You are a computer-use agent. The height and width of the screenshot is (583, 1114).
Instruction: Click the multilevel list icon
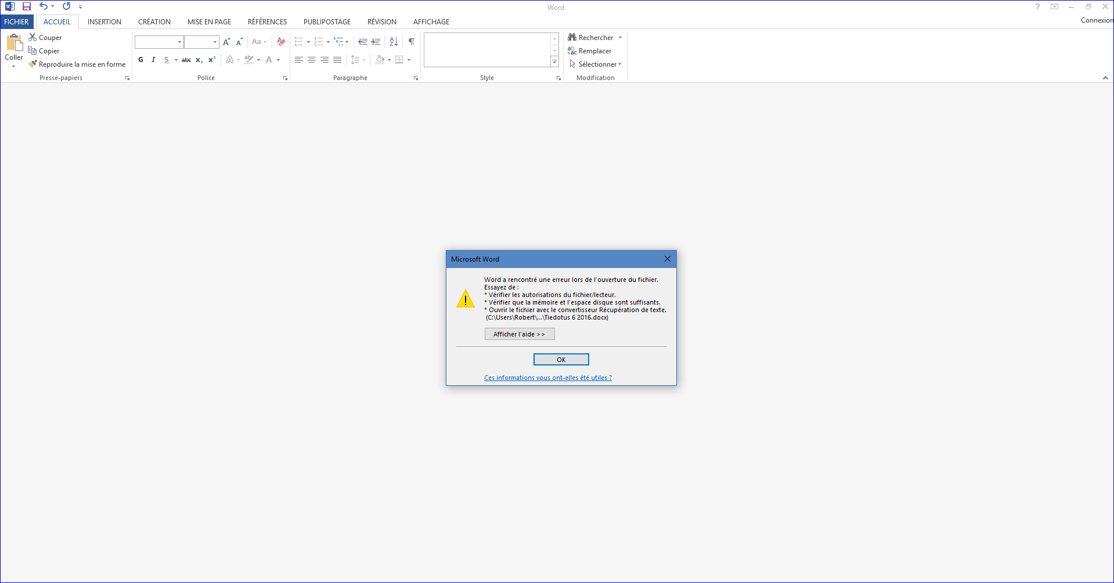point(338,42)
